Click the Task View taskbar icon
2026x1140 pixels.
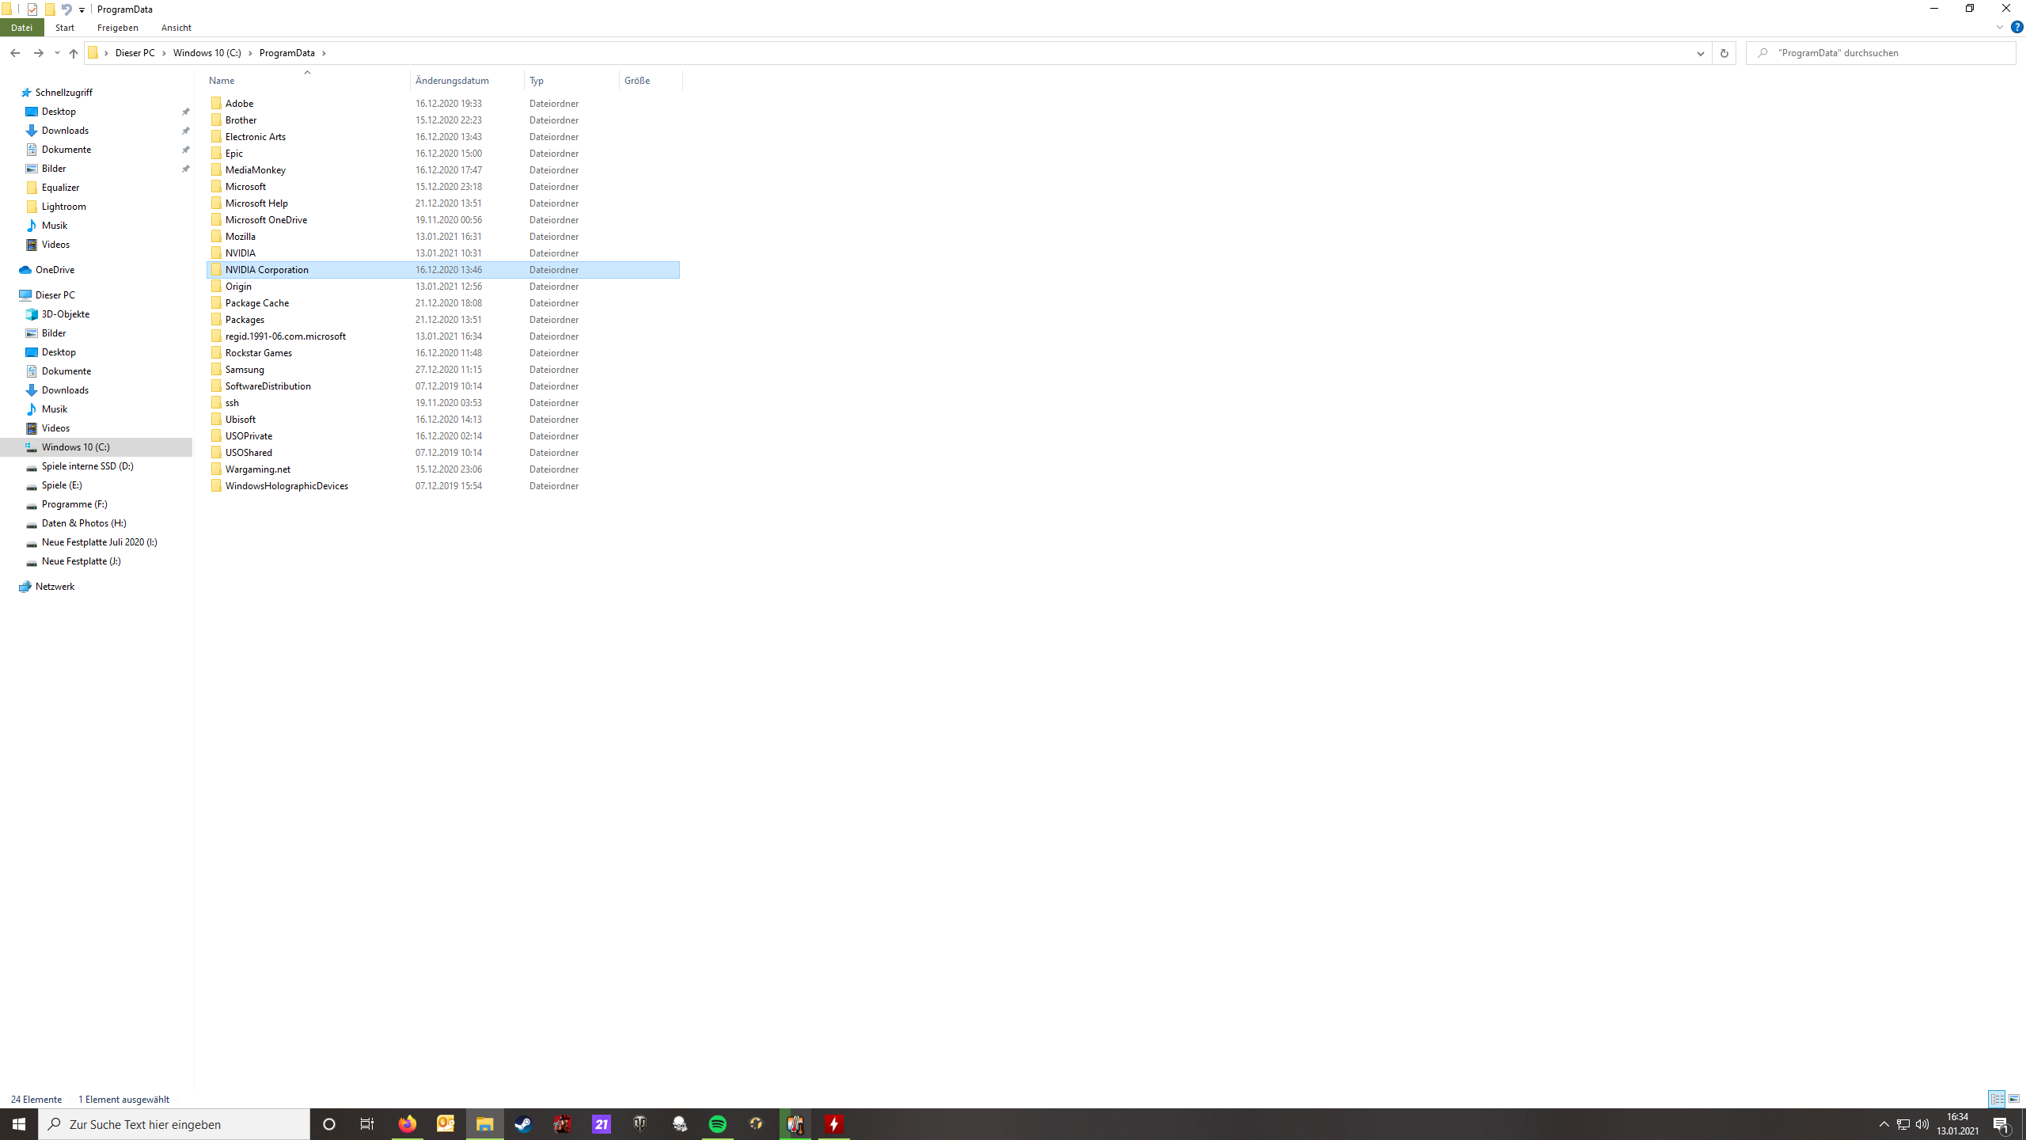tap(367, 1124)
